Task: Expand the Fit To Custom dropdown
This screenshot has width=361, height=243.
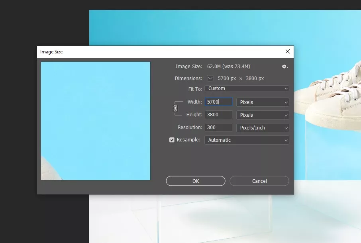Action: point(247,88)
